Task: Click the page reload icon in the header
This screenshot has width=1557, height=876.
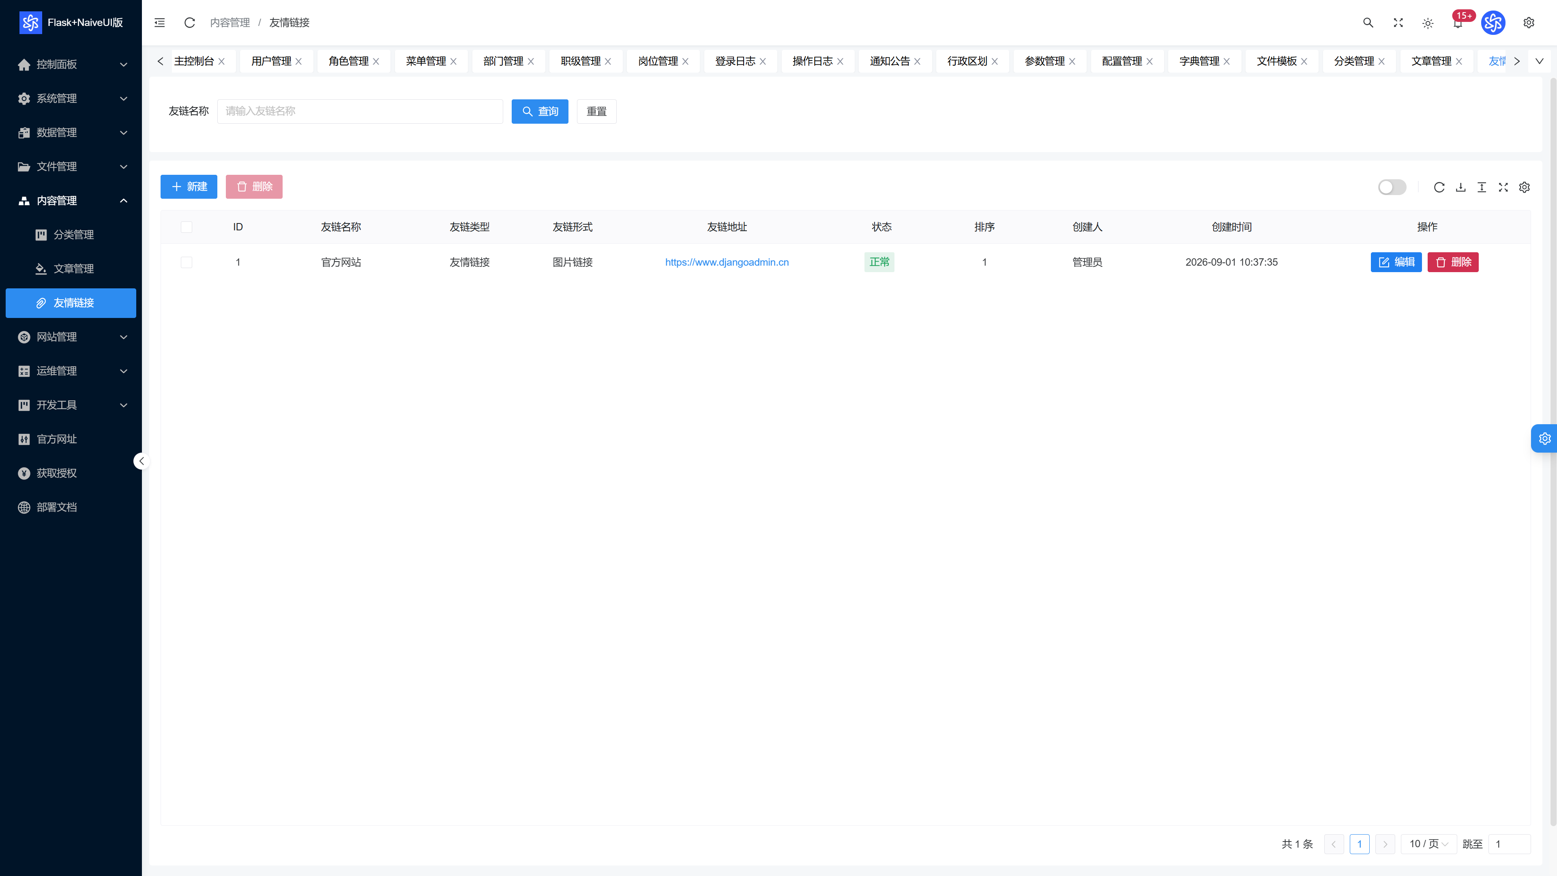Action: (x=189, y=22)
